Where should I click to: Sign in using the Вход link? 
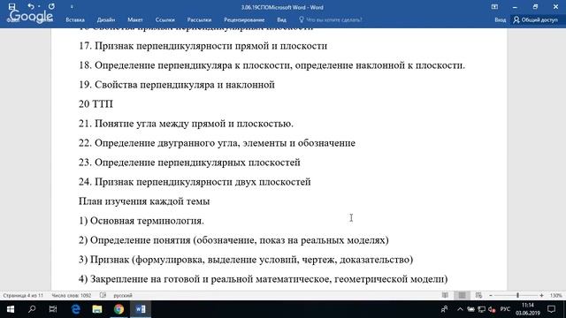pos(500,19)
